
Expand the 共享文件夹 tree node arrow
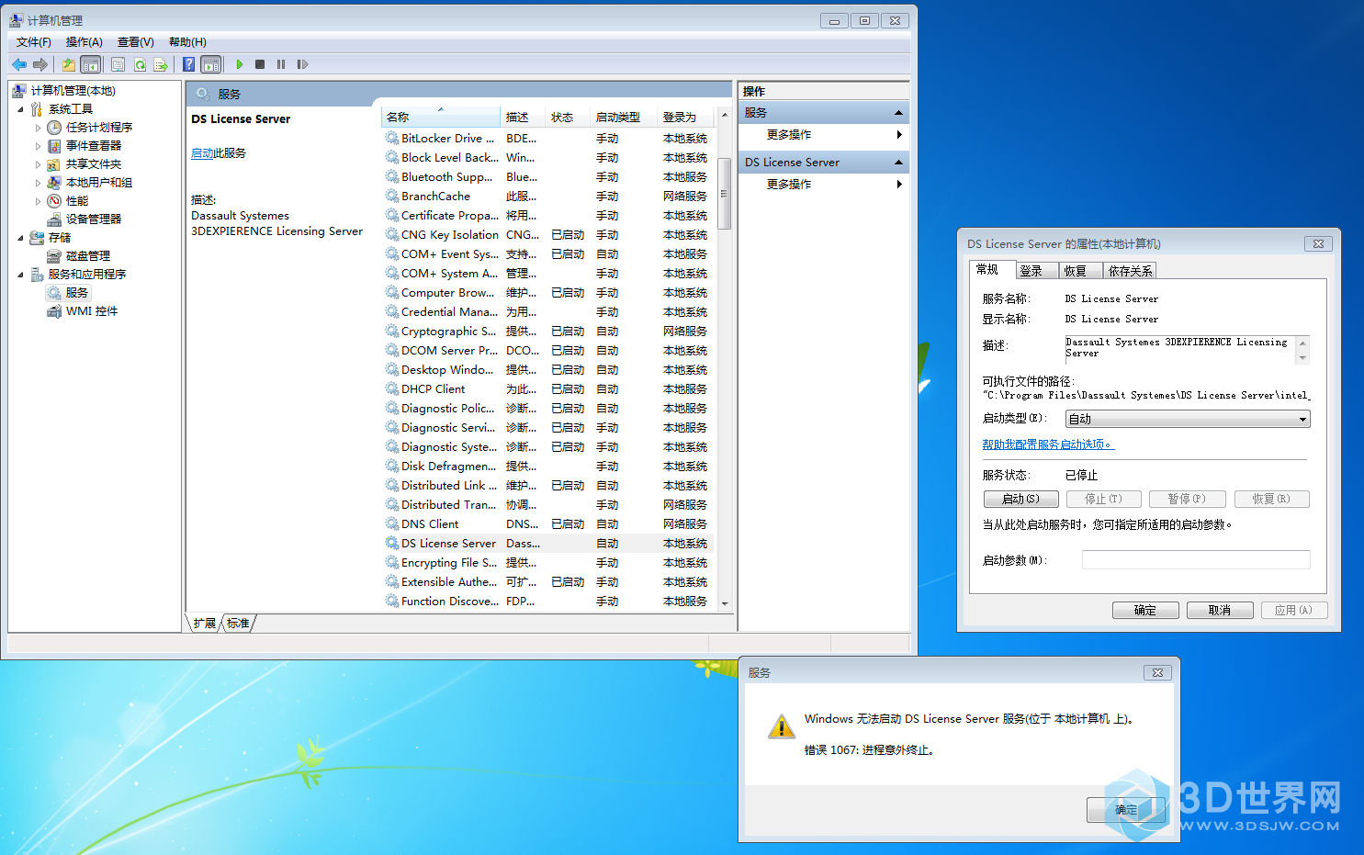coord(38,164)
